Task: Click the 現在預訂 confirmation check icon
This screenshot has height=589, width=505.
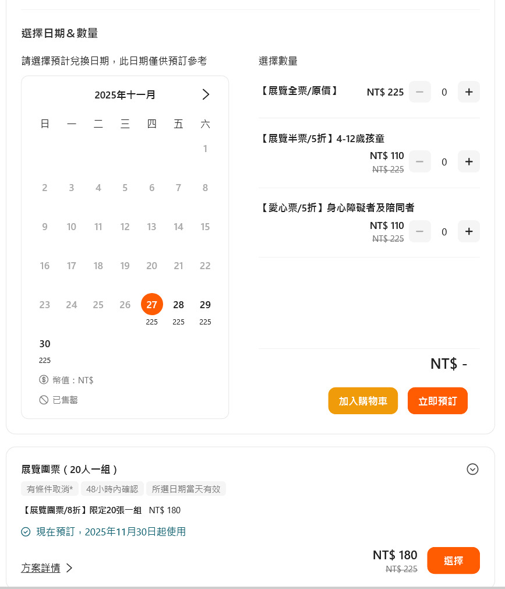Action: 25,532
